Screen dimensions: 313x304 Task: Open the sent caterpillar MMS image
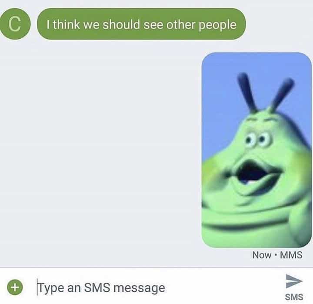(x=256, y=150)
